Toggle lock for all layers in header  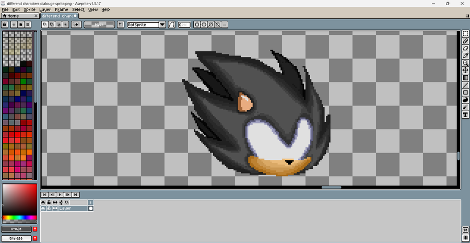[x=49, y=203]
